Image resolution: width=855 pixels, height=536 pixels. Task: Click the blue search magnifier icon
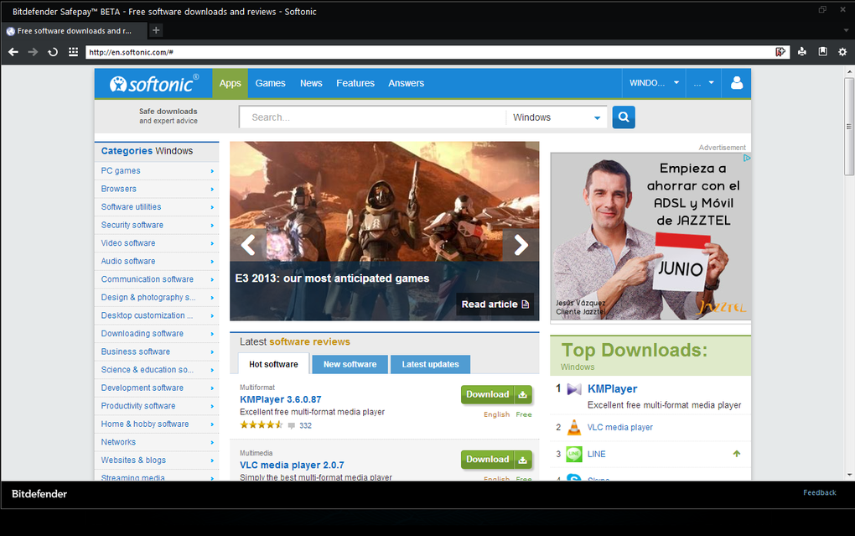[x=623, y=117]
